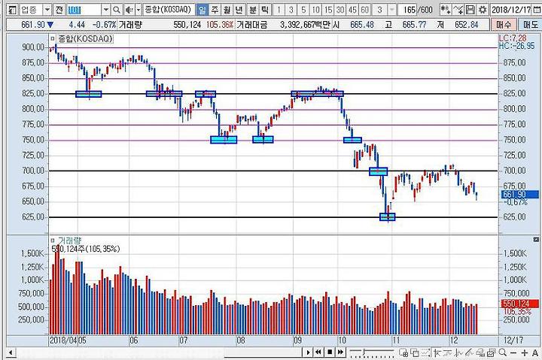
Task: Click the eraser tool icon in bottom toolbar
Action: (x=480, y=352)
